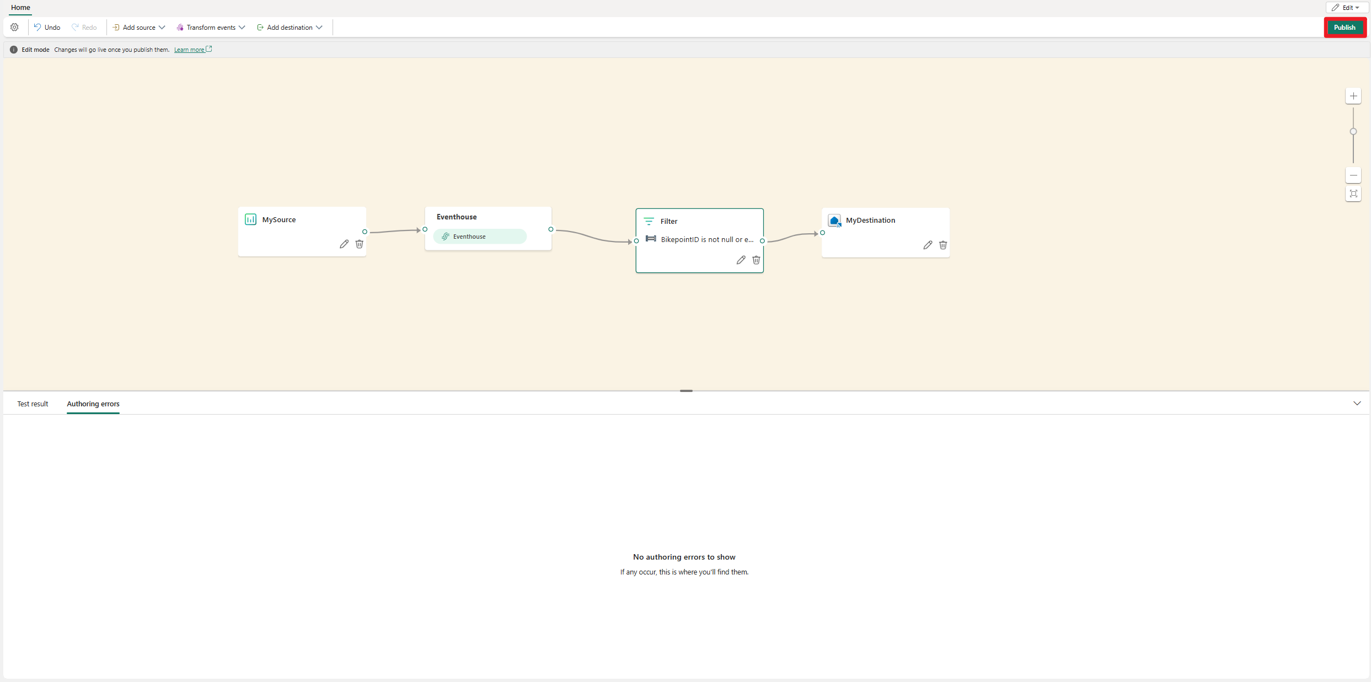Image resolution: width=1371 pixels, height=682 pixels.
Task: Expand the Add source dropdown
Action: coord(138,27)
